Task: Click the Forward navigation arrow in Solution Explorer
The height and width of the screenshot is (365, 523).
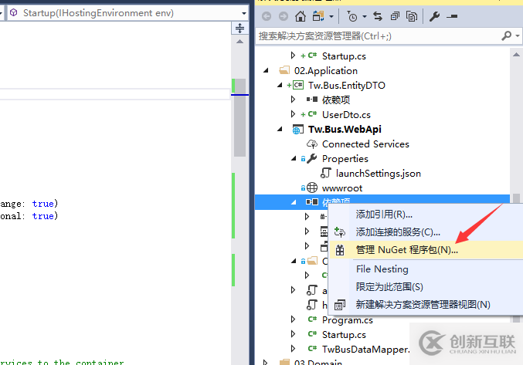Action: [284, 16]
